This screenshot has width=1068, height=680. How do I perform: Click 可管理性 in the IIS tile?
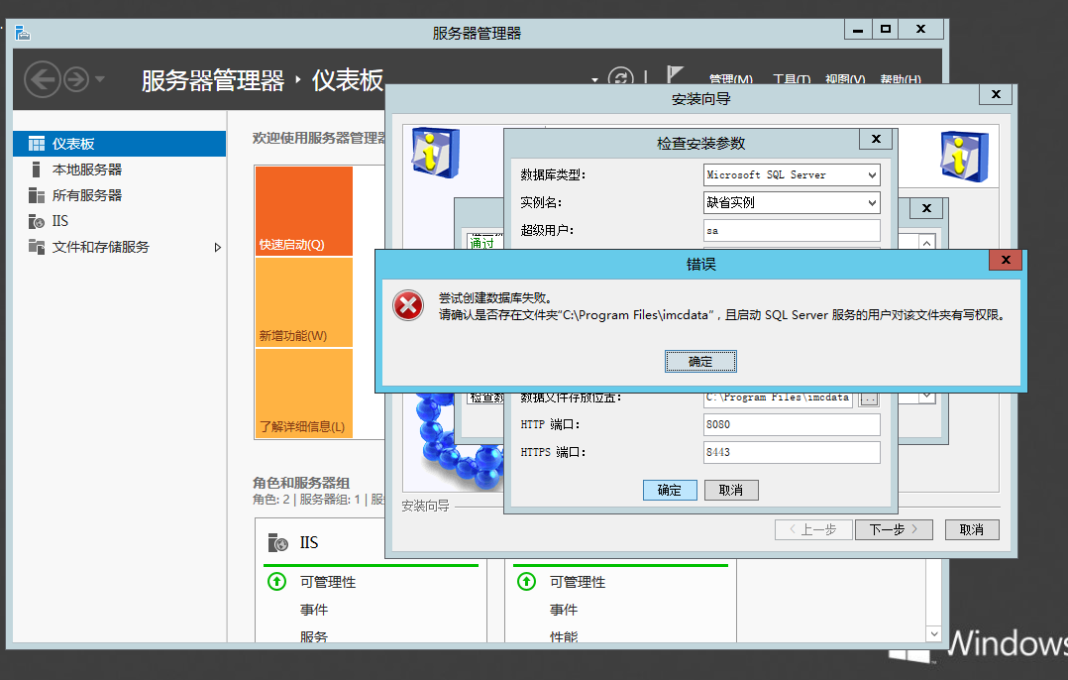[x=328, y=582]
